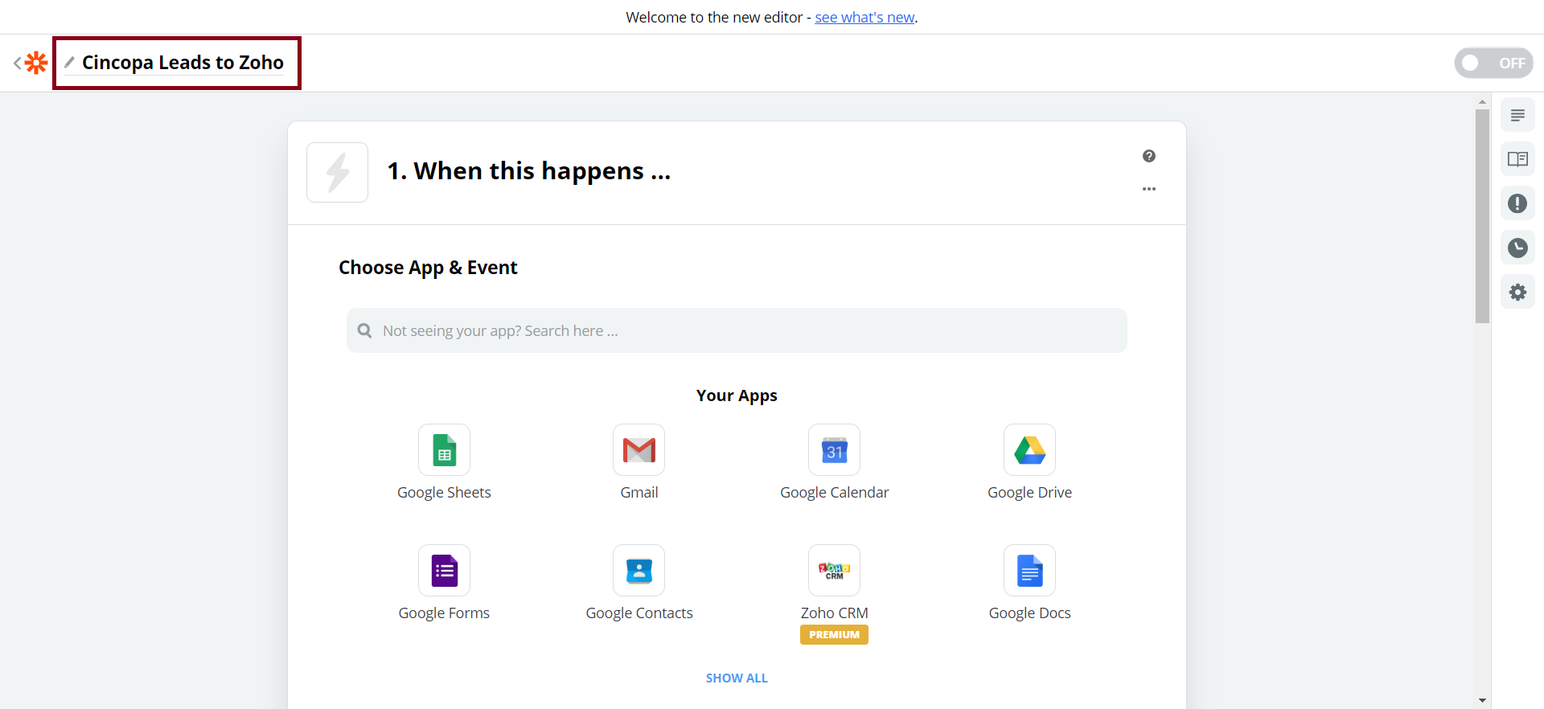This screenshot has height=709, width=1544.
Task: Select the Google Docs app icon
Action: point(1029,571)
